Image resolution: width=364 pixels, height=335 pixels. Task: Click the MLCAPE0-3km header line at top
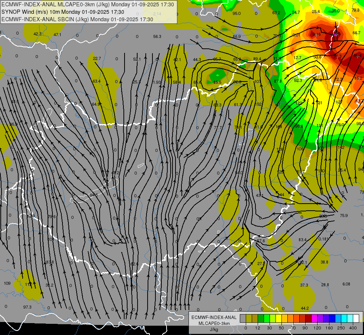[87, 4]
